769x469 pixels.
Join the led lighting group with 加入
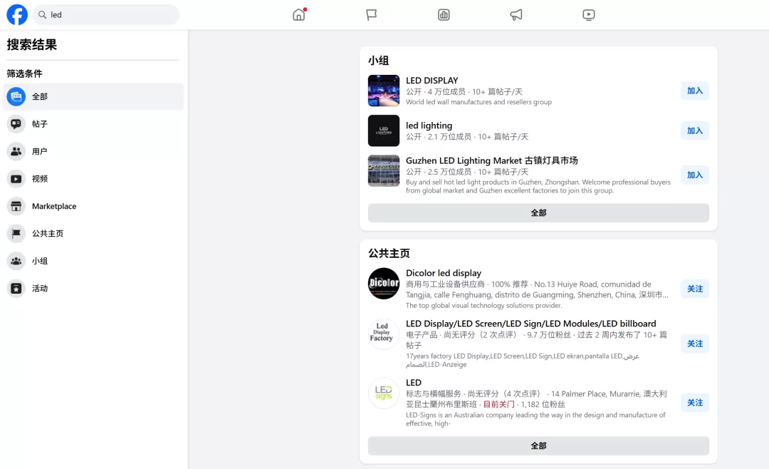(694, 130)
